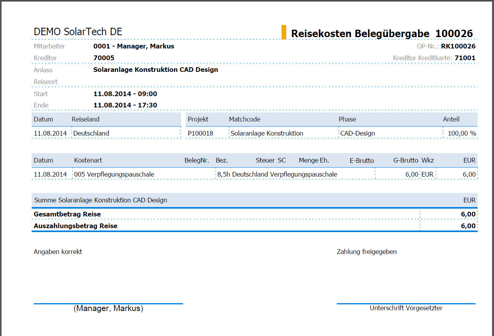The height and width of the screenshot is (336, 494).
Task: Select the Gesamtbetrag Reise total row
Action: click(67, 214)
